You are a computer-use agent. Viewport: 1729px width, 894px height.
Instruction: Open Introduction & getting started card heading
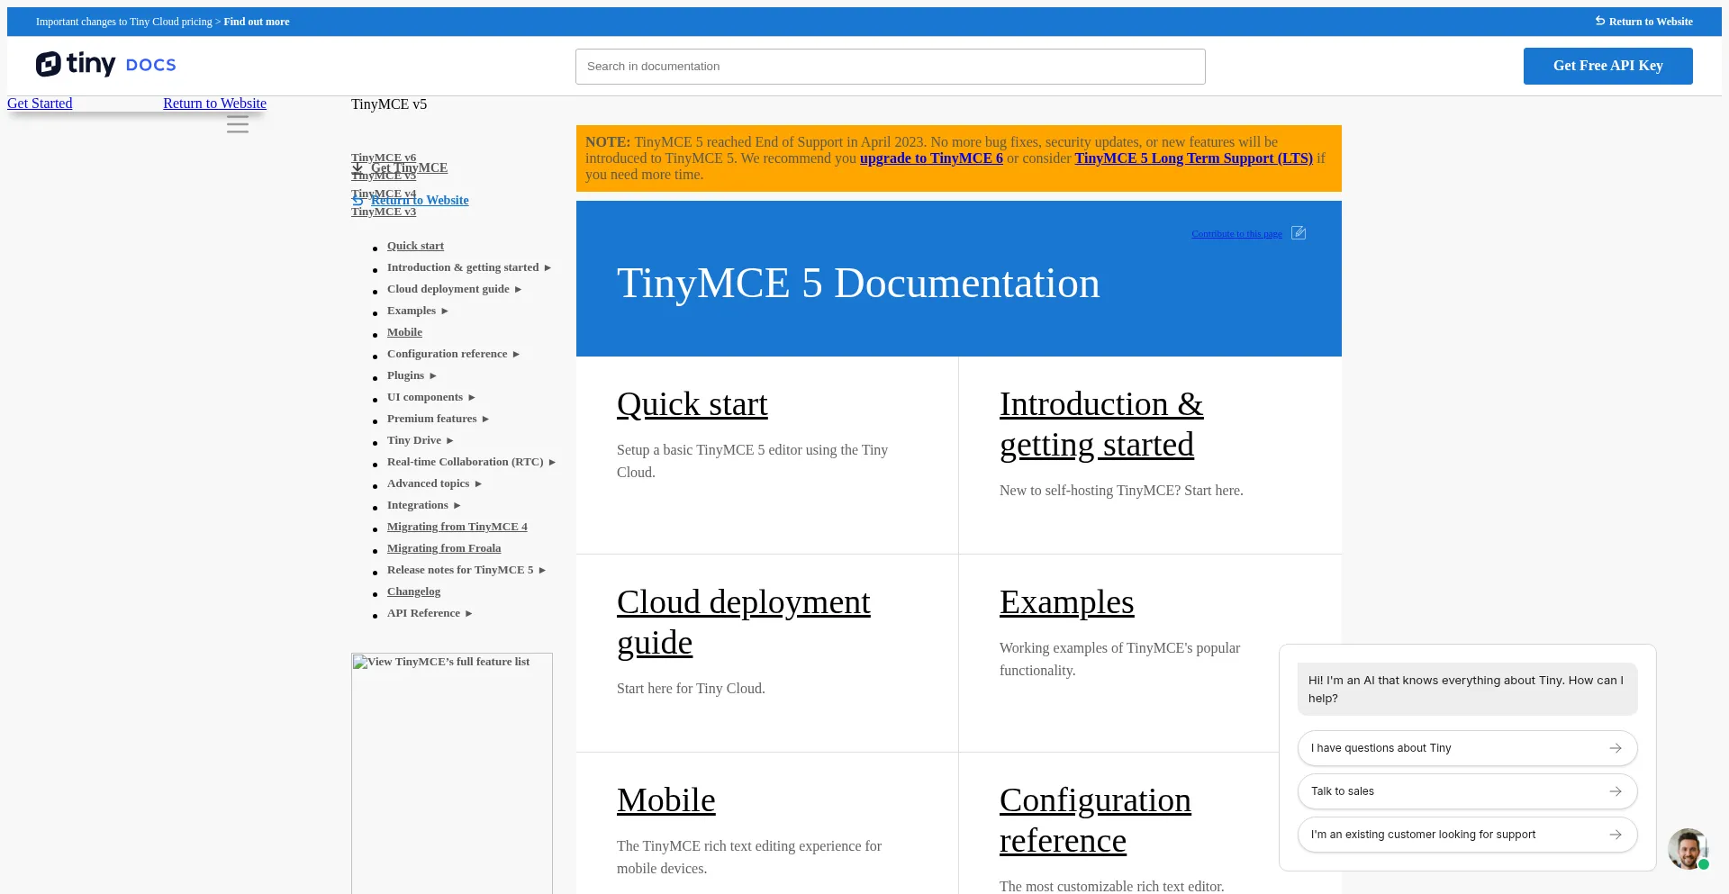[1101, 424]
